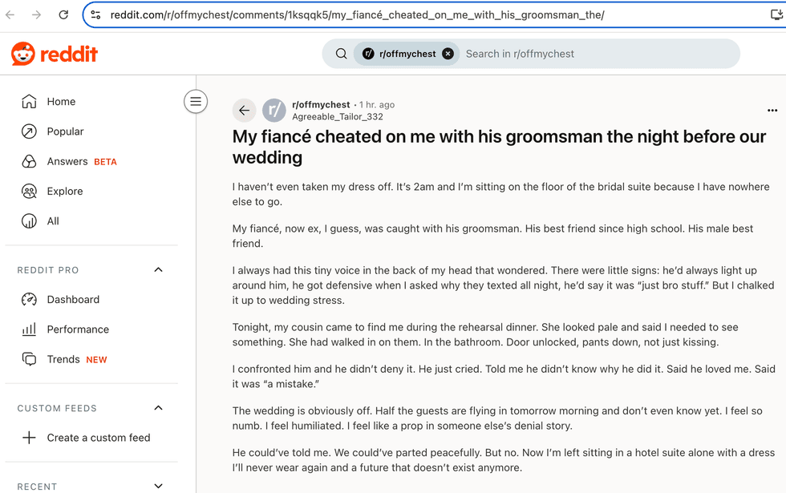Screen dimensions: 786x493
Task: Select the Explore menu label
Action: (x=65, y=192)
